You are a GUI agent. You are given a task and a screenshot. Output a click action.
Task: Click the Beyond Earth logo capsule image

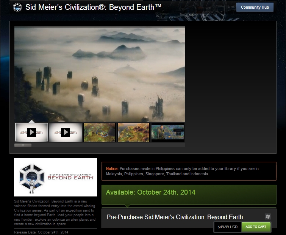pyautogui.click(x=55, y=177)
